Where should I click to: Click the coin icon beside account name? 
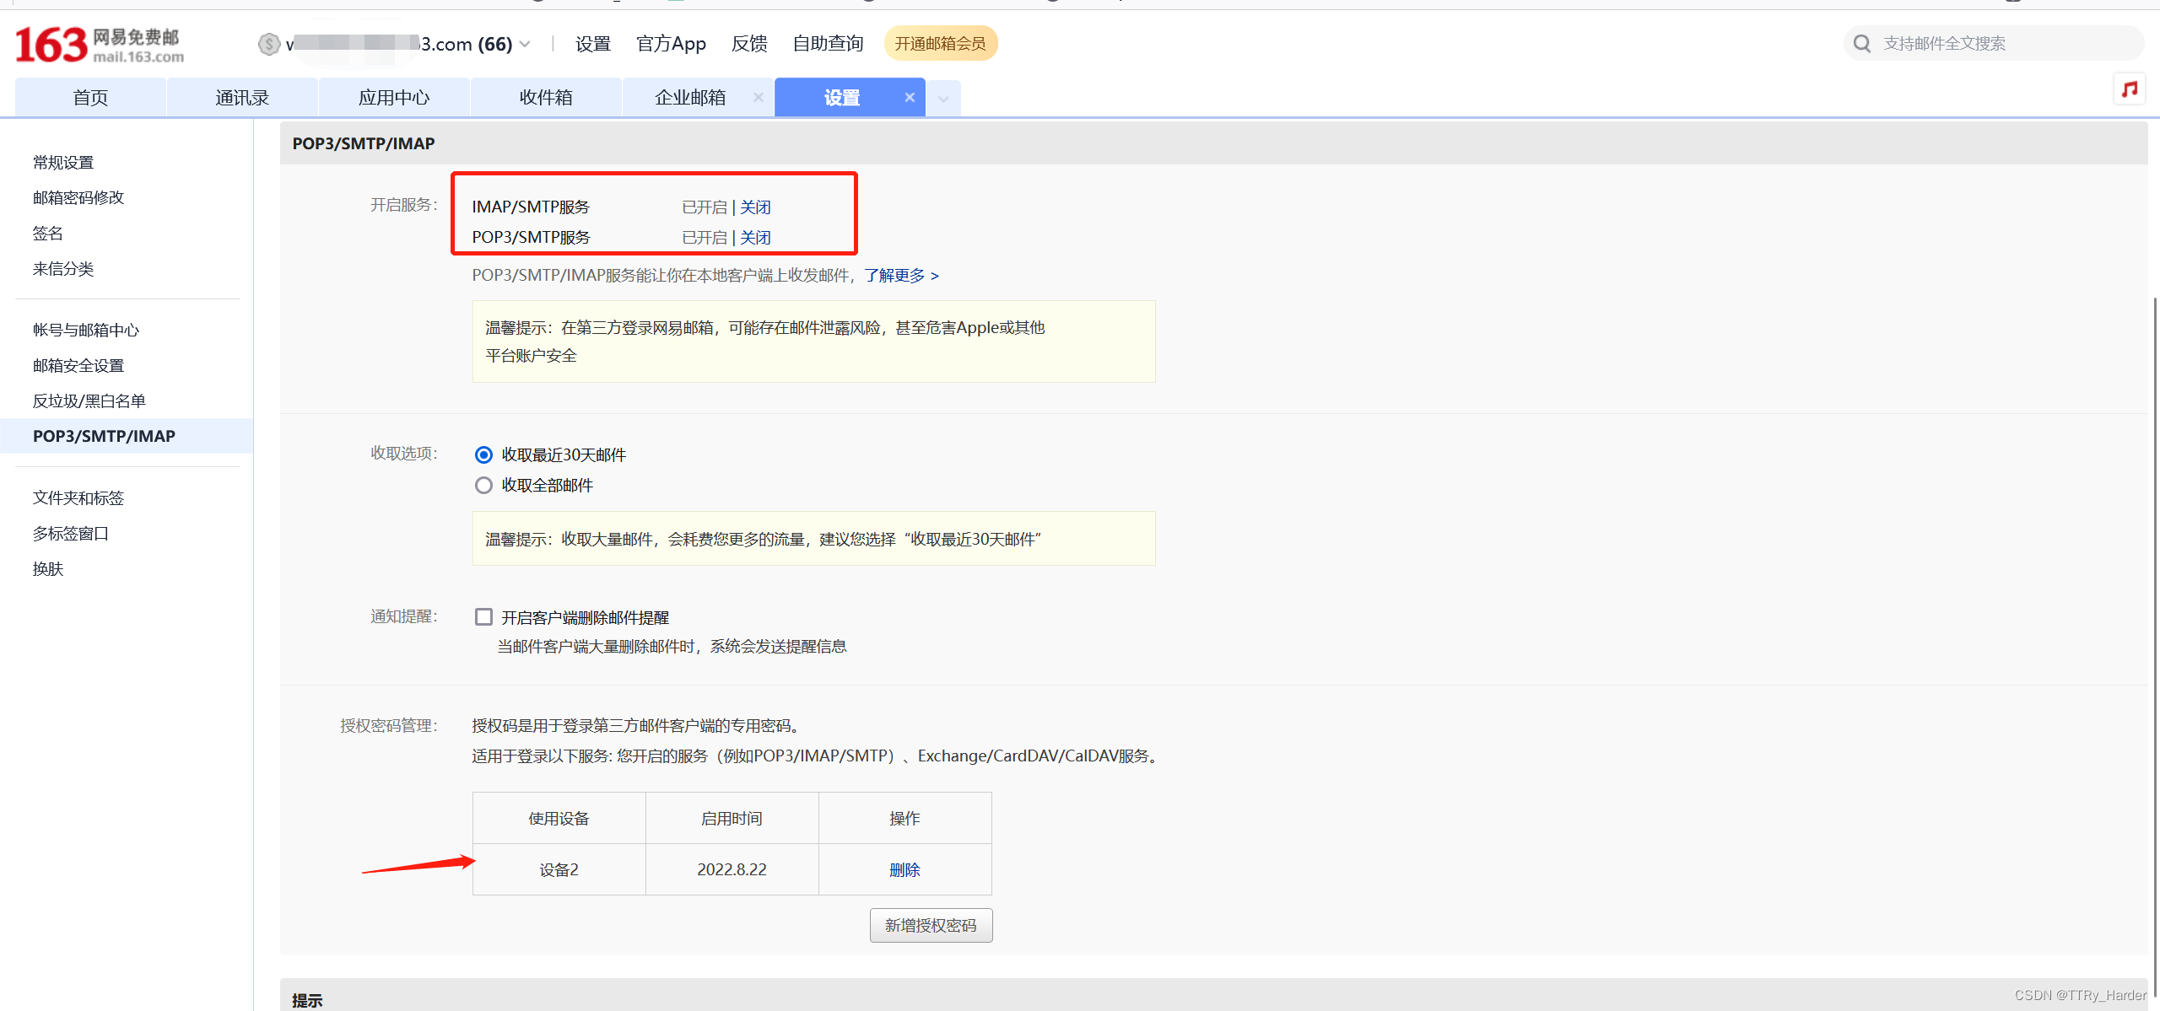(268, 44)
